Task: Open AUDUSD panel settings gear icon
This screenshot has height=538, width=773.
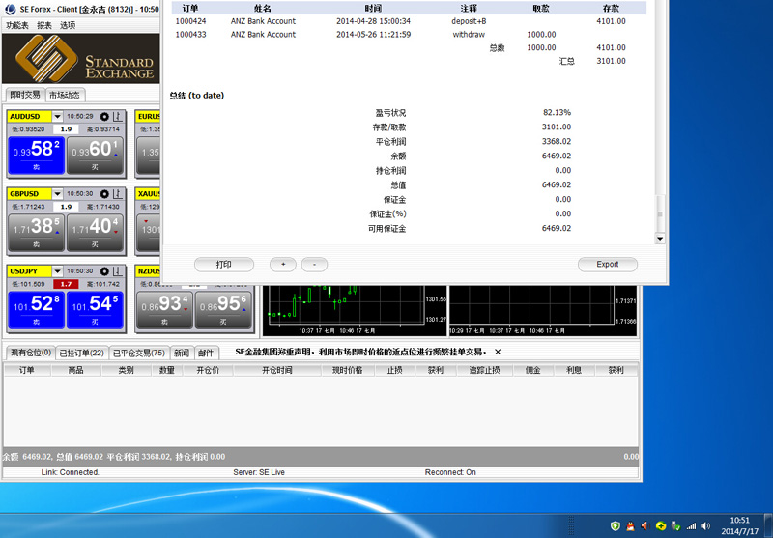Action: click(104, 117)
